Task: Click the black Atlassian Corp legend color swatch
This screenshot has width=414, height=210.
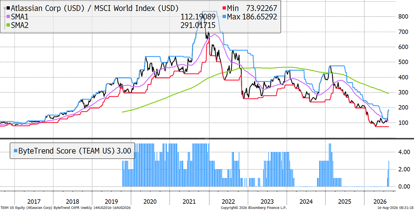Action: pos(8,8)
